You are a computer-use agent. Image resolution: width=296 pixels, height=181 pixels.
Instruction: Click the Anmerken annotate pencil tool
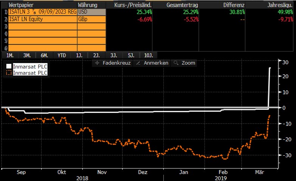152,63
